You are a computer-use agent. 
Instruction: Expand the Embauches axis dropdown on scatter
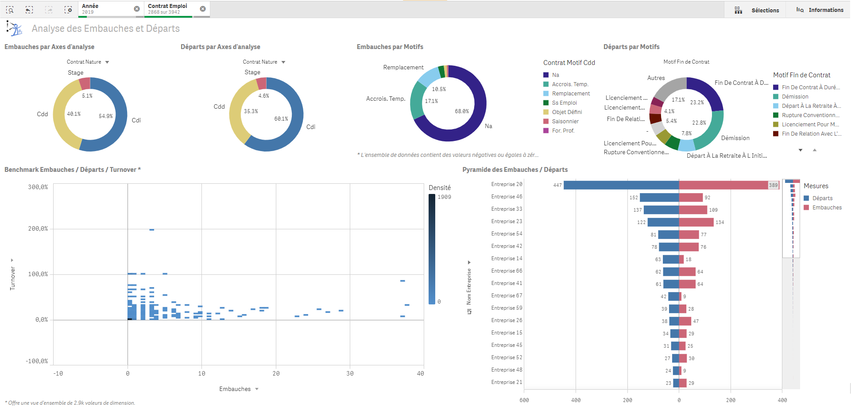pos(257,389)
